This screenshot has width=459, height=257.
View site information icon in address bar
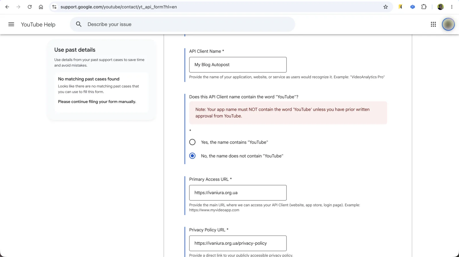[54, 7]
